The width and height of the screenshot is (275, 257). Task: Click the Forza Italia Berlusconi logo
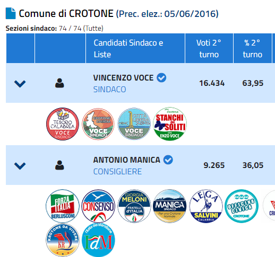(x=63, y=206)
